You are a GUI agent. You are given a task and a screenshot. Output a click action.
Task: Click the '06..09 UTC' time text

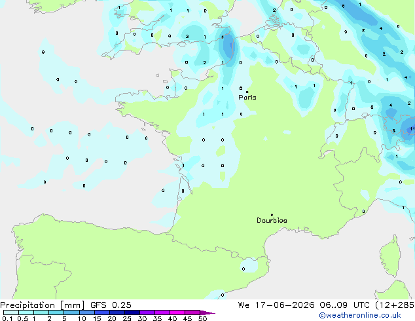tap(344, 305)
